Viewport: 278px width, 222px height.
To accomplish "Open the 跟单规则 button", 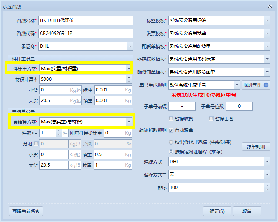I will click(256, 147).
